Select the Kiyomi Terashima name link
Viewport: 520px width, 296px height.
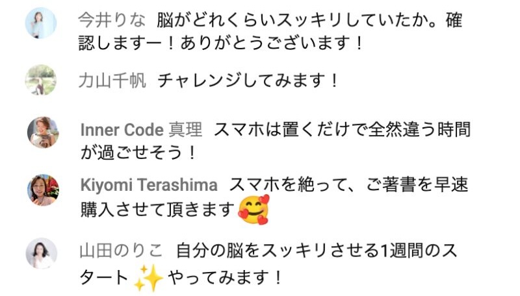point(149,185)
